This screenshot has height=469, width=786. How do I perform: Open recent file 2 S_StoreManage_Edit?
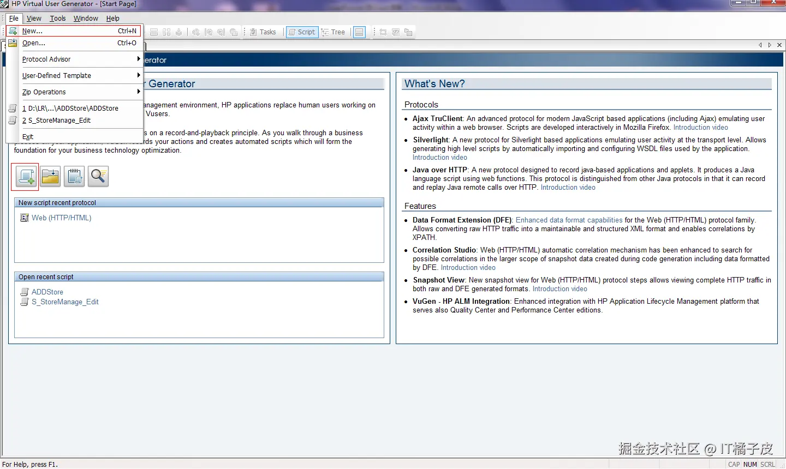pyautogui.click(x=74, y=121)
